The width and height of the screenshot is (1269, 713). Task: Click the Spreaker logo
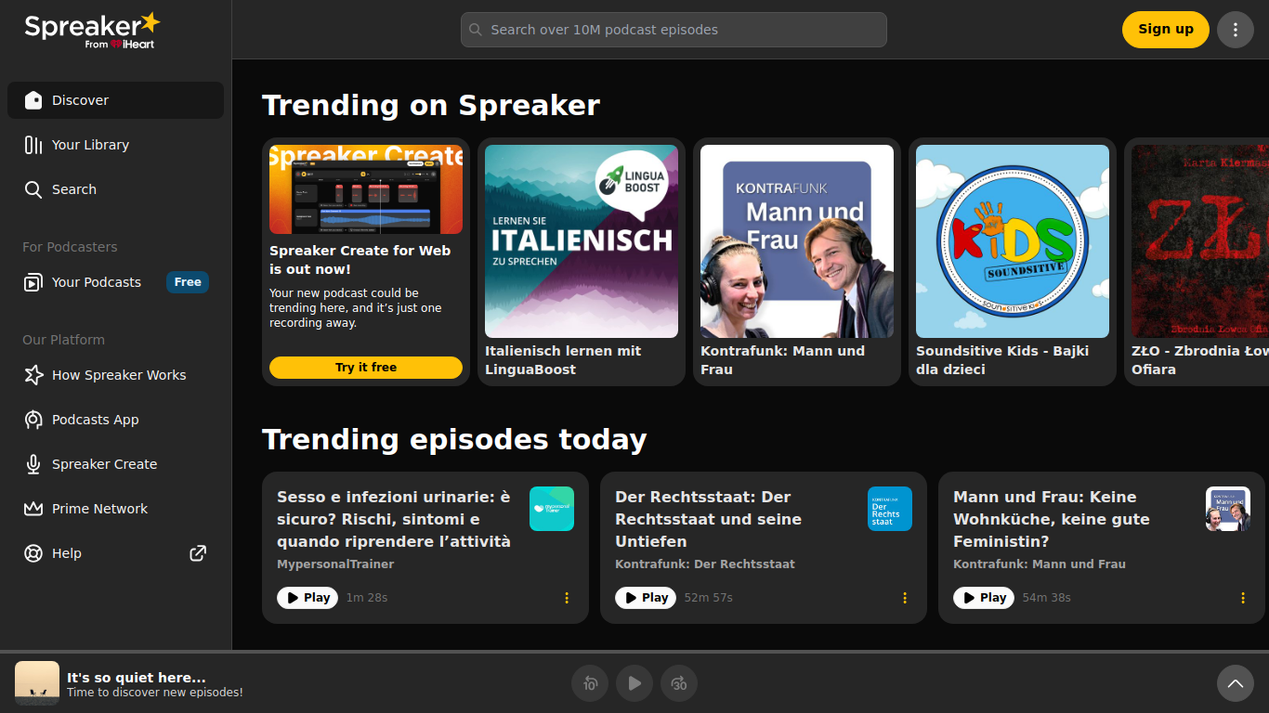point(92,31)
